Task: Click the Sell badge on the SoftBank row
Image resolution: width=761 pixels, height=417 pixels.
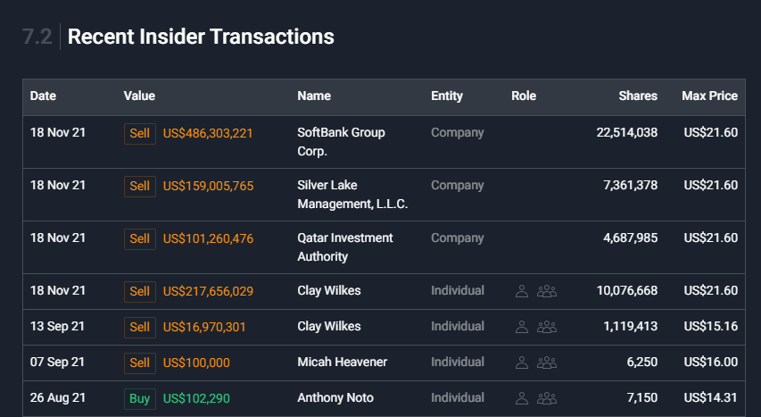Action: [140, 133]
